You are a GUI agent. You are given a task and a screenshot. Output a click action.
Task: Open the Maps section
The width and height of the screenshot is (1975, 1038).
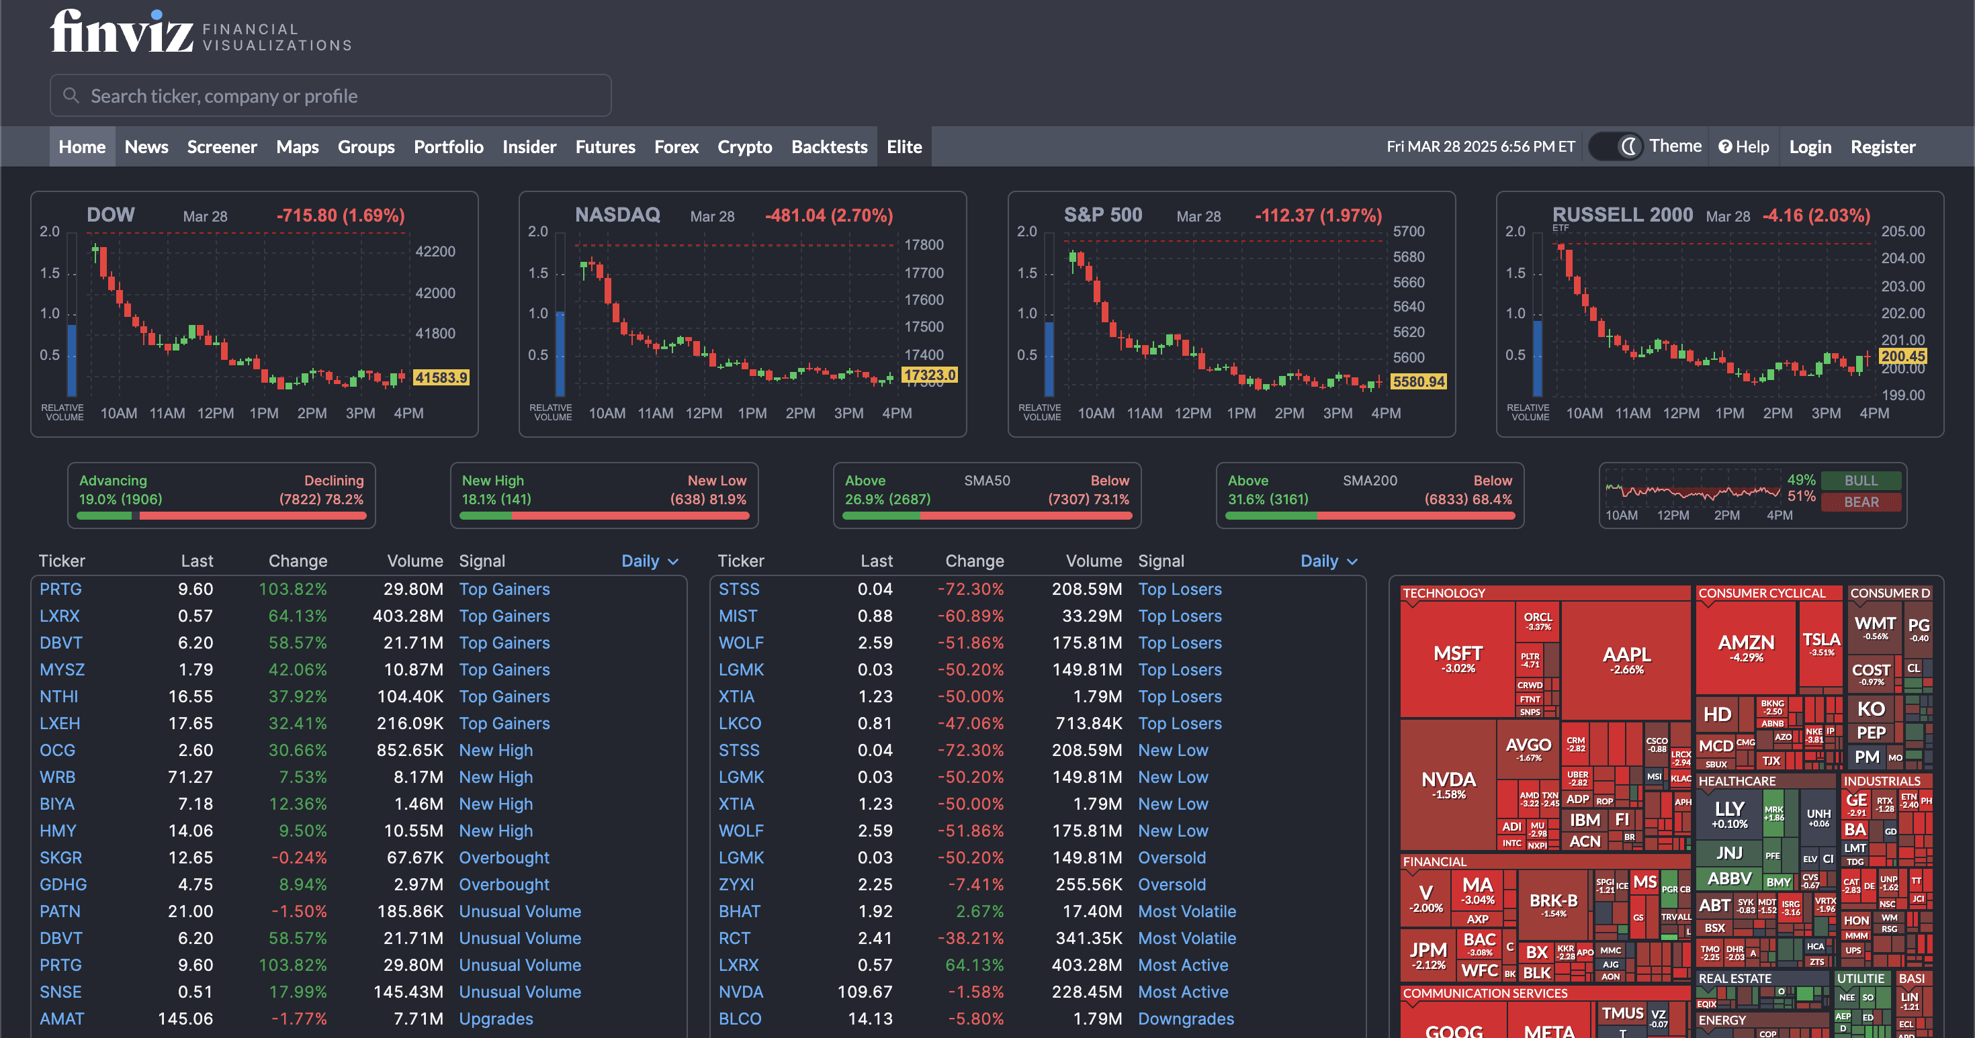[298, 146]
